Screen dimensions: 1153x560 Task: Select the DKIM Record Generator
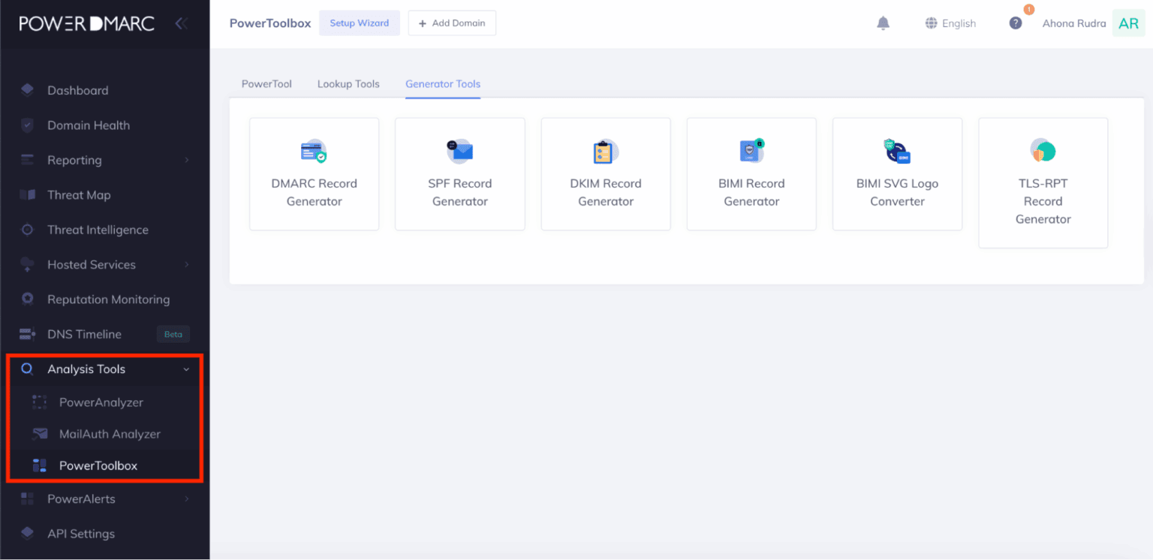(x=605, y=173)
